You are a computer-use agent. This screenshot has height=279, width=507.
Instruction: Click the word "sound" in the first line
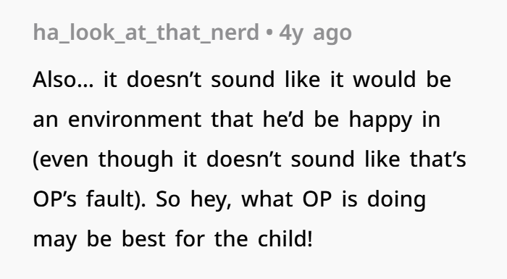243,79
